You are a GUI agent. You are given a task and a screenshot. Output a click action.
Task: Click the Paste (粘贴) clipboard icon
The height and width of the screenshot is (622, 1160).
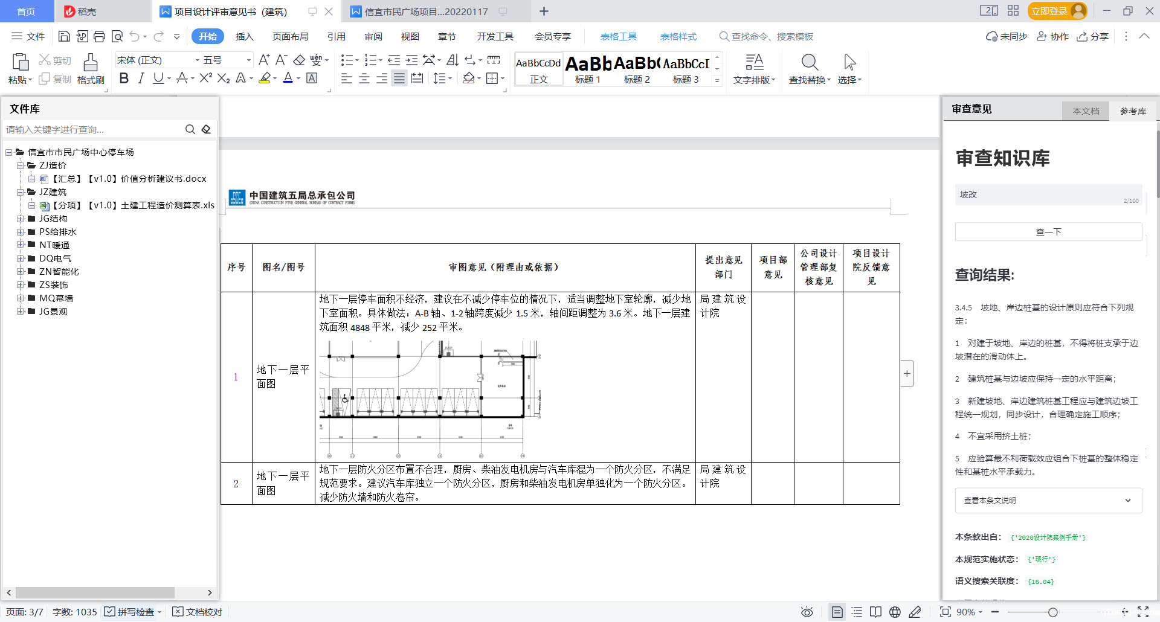click(20, 63)
